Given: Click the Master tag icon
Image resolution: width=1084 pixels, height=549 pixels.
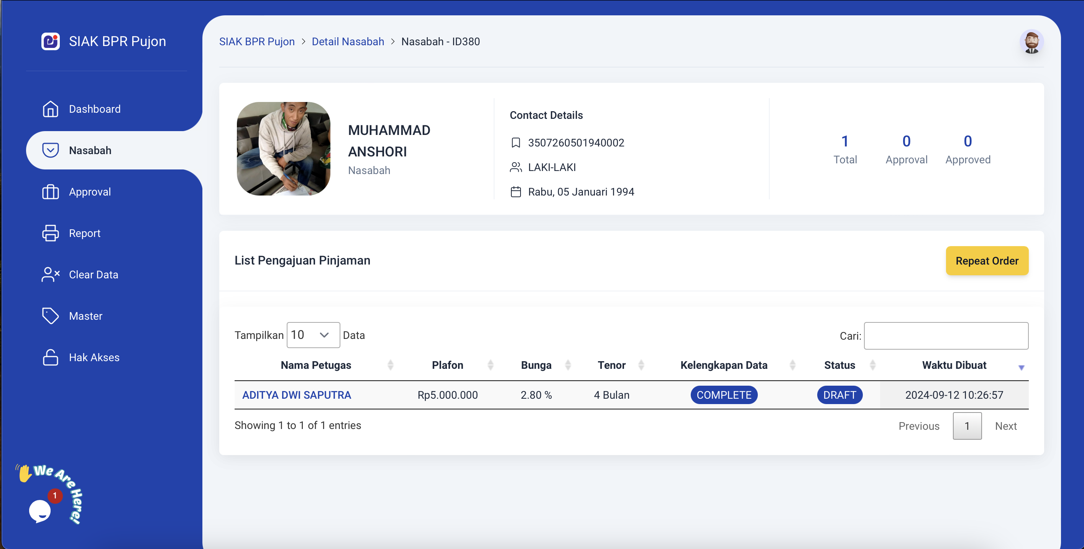Looking at the screenshot, I should coord(51,316).
